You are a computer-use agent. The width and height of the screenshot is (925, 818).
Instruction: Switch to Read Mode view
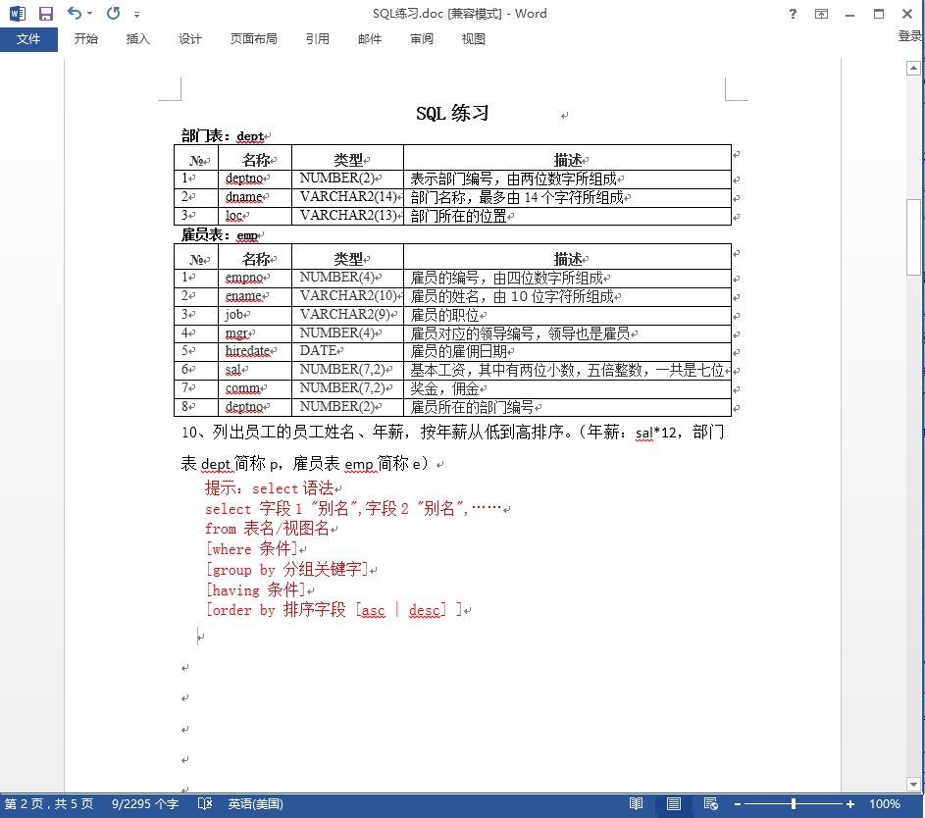(636, 804)
